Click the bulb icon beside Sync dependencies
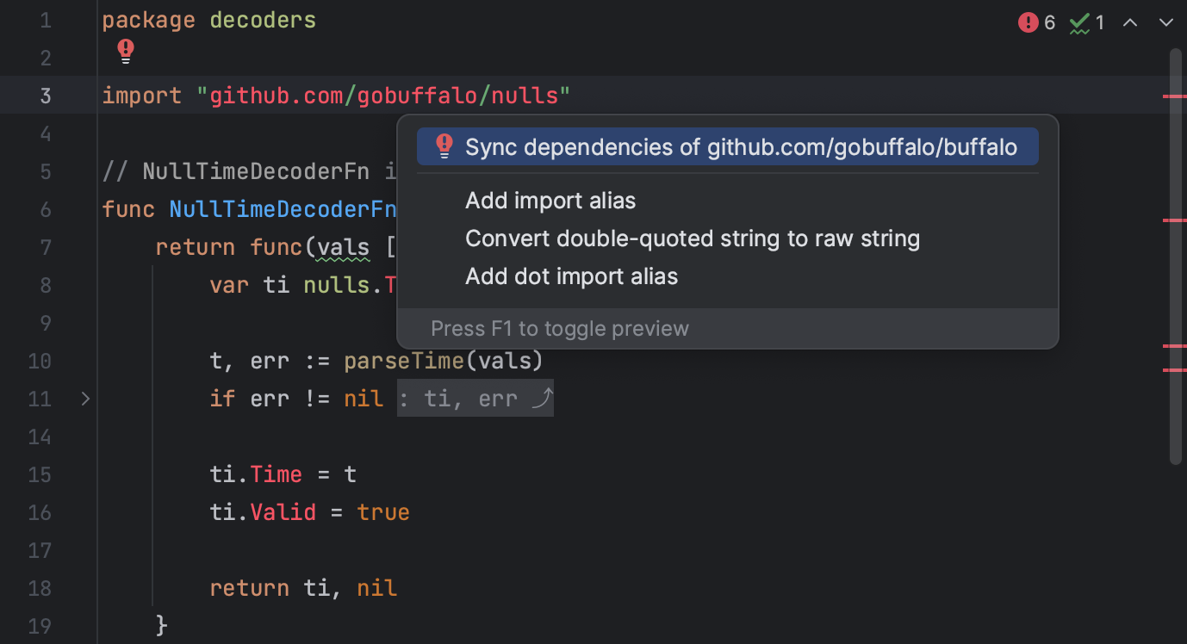This screenshot has height=644, width=1187. point(444,146)
